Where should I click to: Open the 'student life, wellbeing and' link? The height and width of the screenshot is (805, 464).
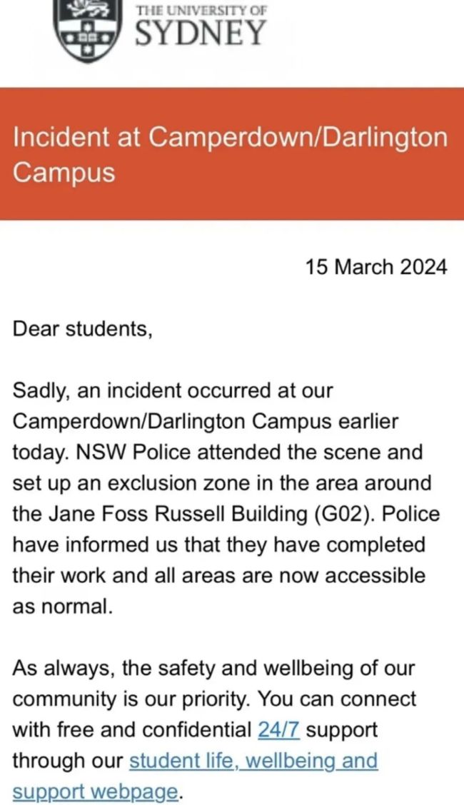pyautogui.click(x=253, y=760)
